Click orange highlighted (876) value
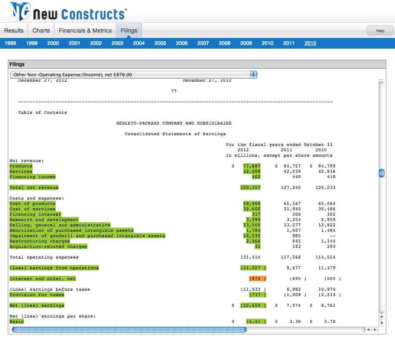395x355 pixels. pos(257,279)
